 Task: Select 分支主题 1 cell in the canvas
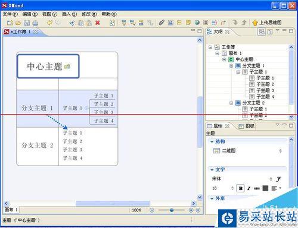click(x=38, y=108)
